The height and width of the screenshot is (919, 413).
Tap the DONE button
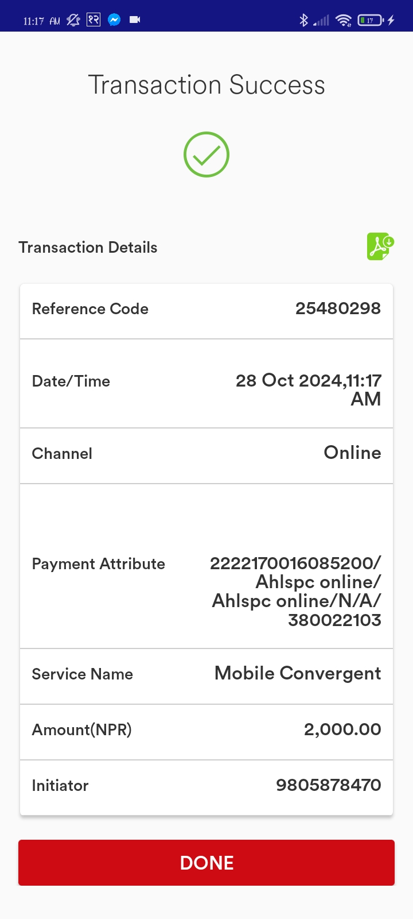[x=206, y=863]
